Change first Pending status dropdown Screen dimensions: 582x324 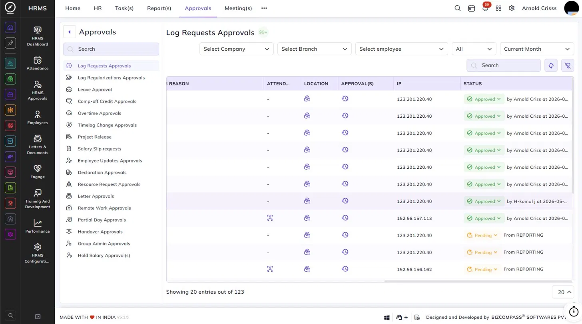pyautogui.click(x=482, y=235)
